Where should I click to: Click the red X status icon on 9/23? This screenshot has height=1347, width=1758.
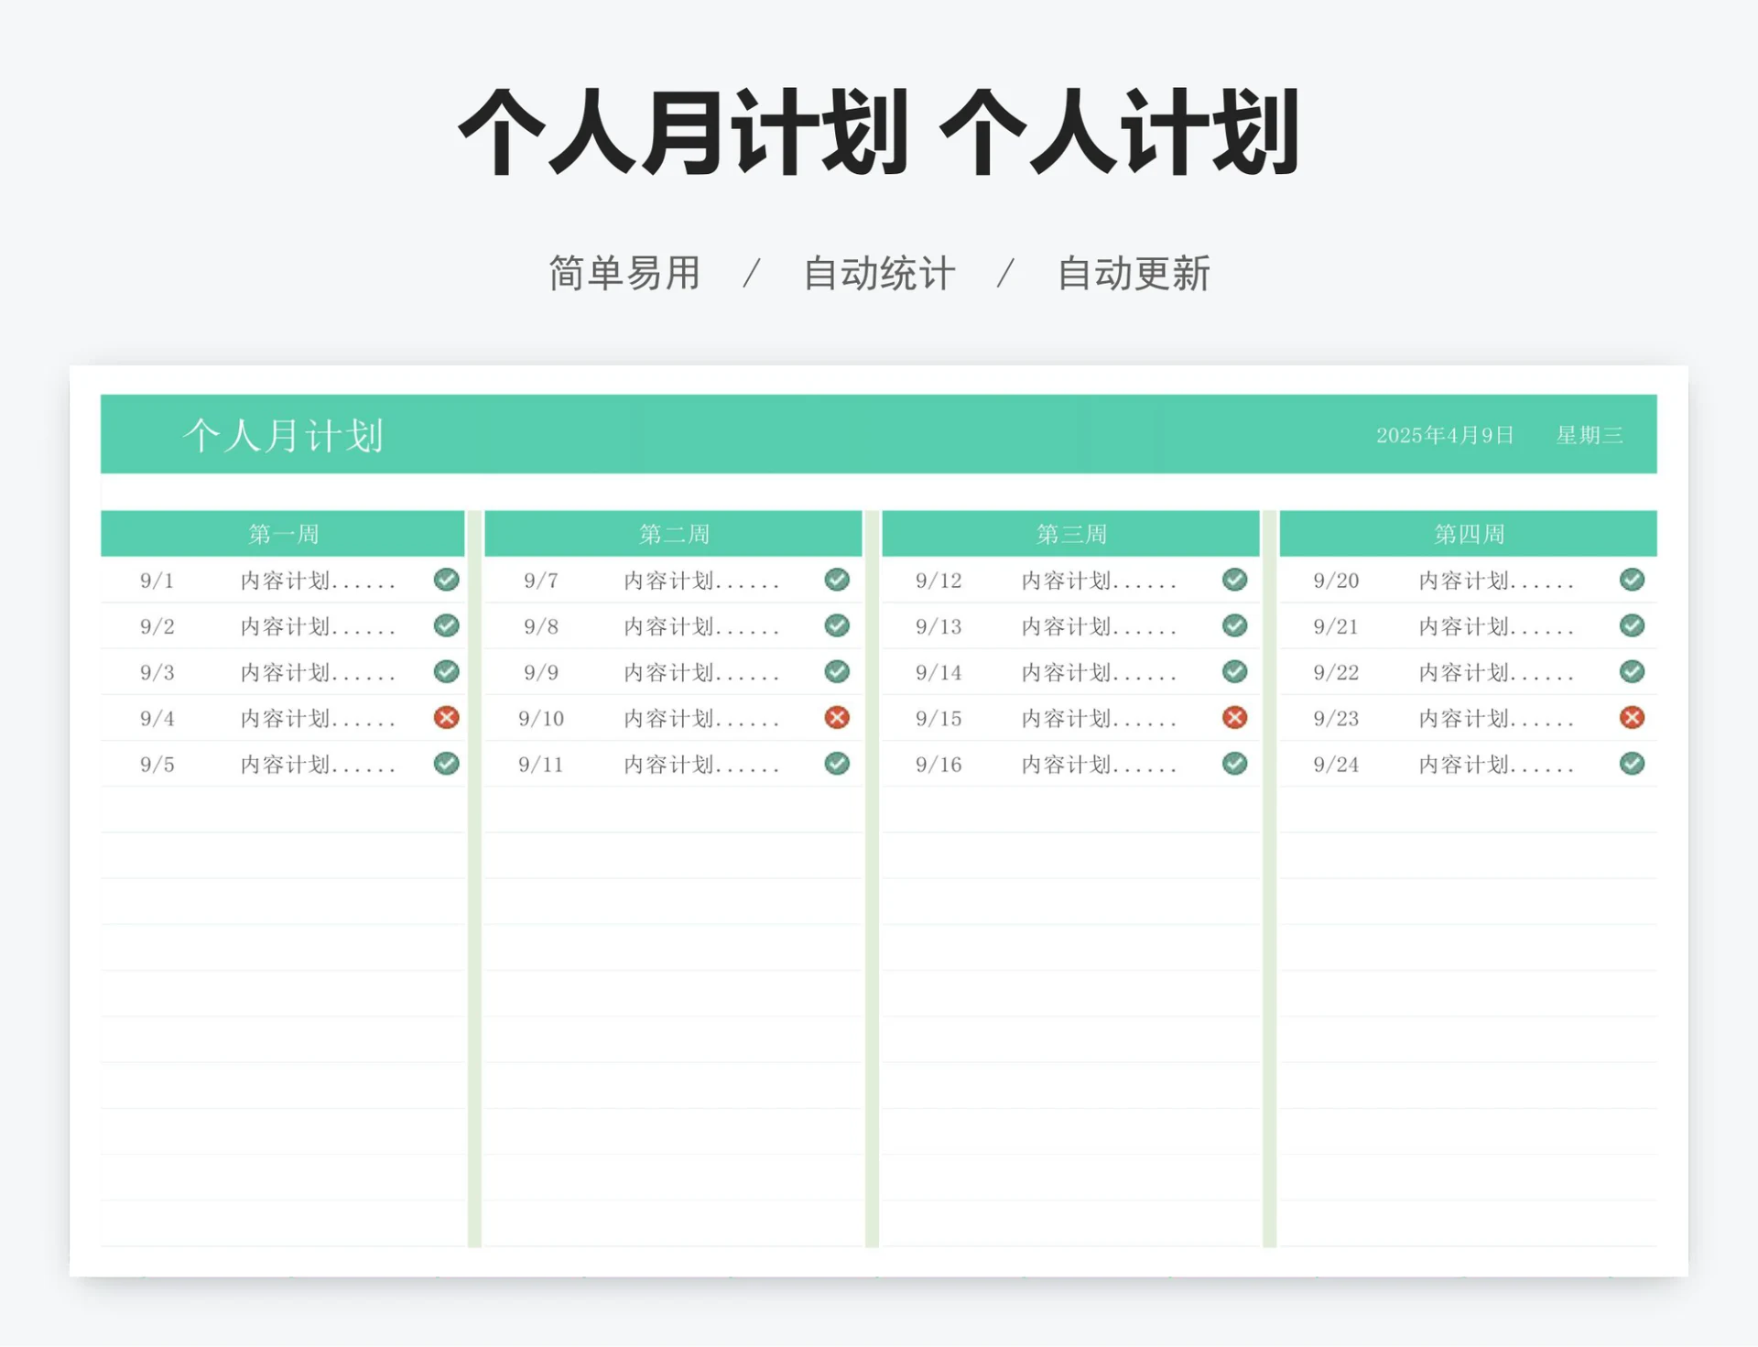pos(1631,719)
